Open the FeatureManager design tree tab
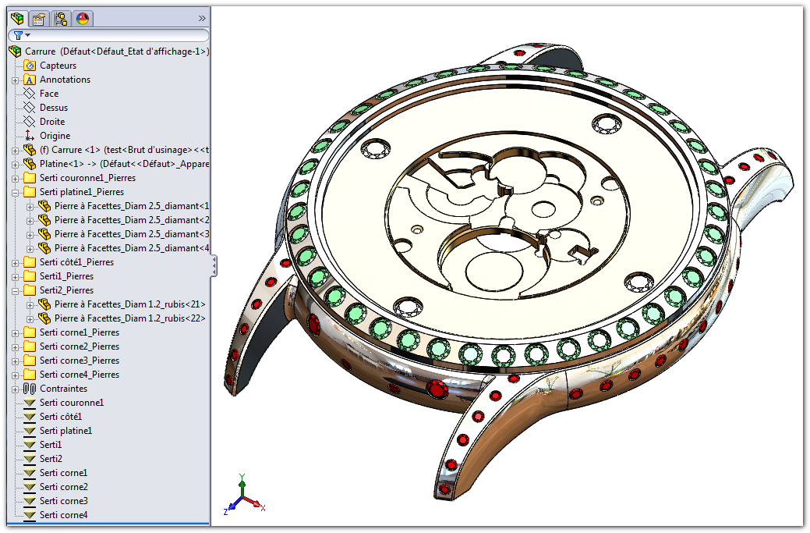 16,18
